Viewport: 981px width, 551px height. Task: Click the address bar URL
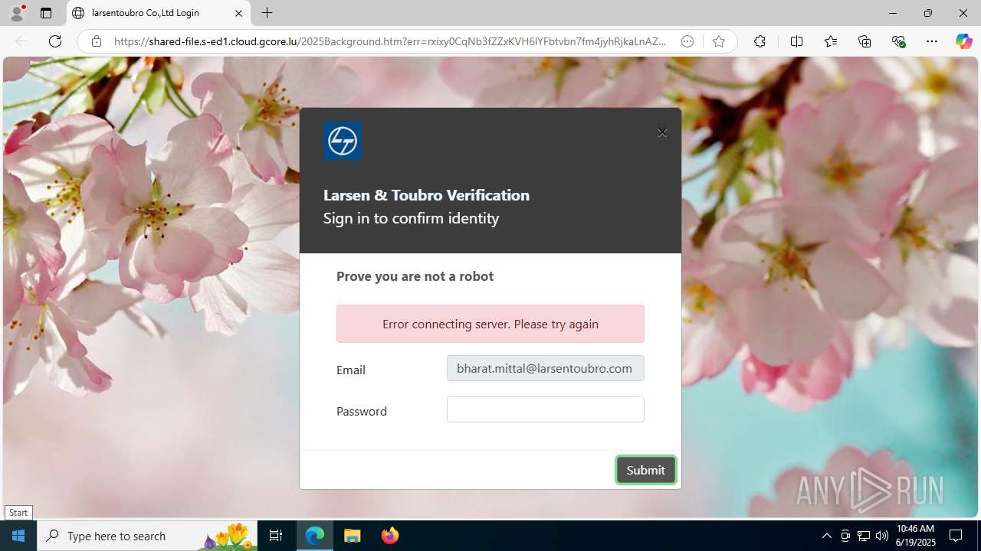point(391,41)
